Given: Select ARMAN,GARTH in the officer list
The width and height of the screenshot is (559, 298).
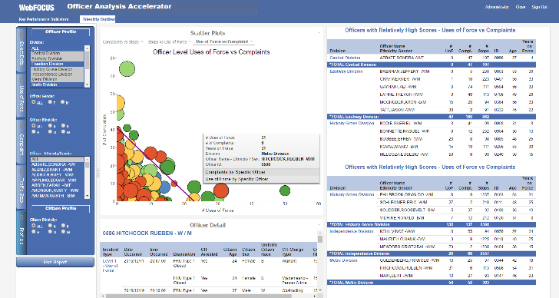Looking at the screenshot, I should pyautogui.click(x=58, y=196).
